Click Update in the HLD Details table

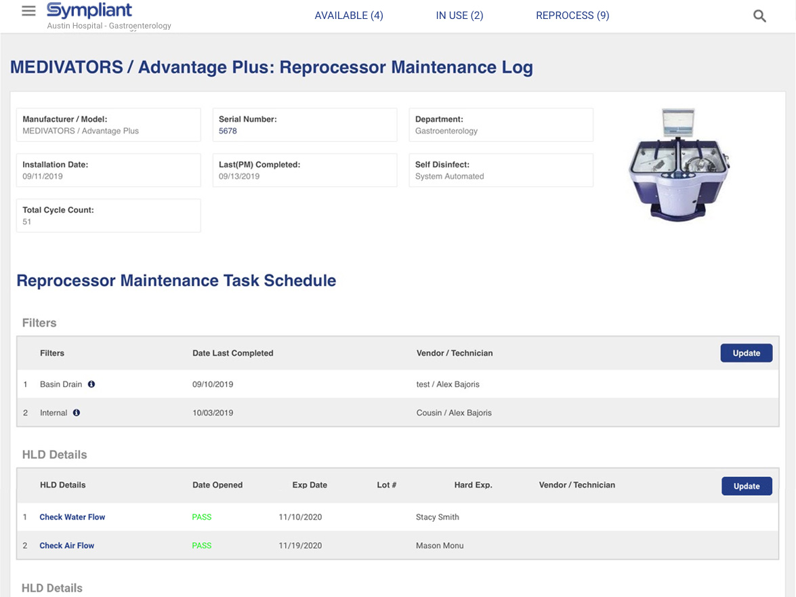pos(747,486)
